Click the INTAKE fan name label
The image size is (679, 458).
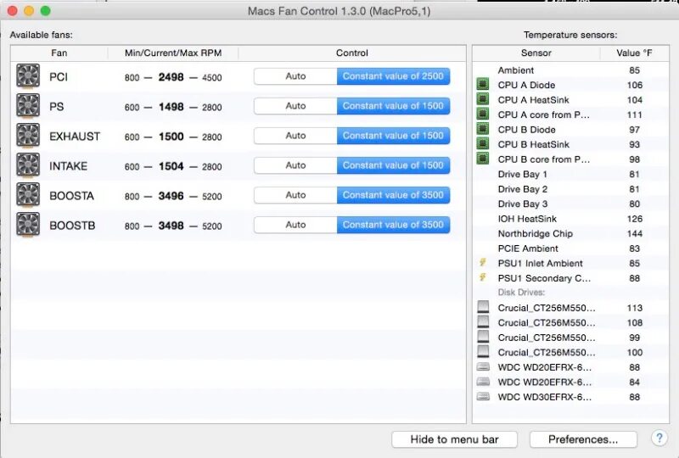pos(68,165)
